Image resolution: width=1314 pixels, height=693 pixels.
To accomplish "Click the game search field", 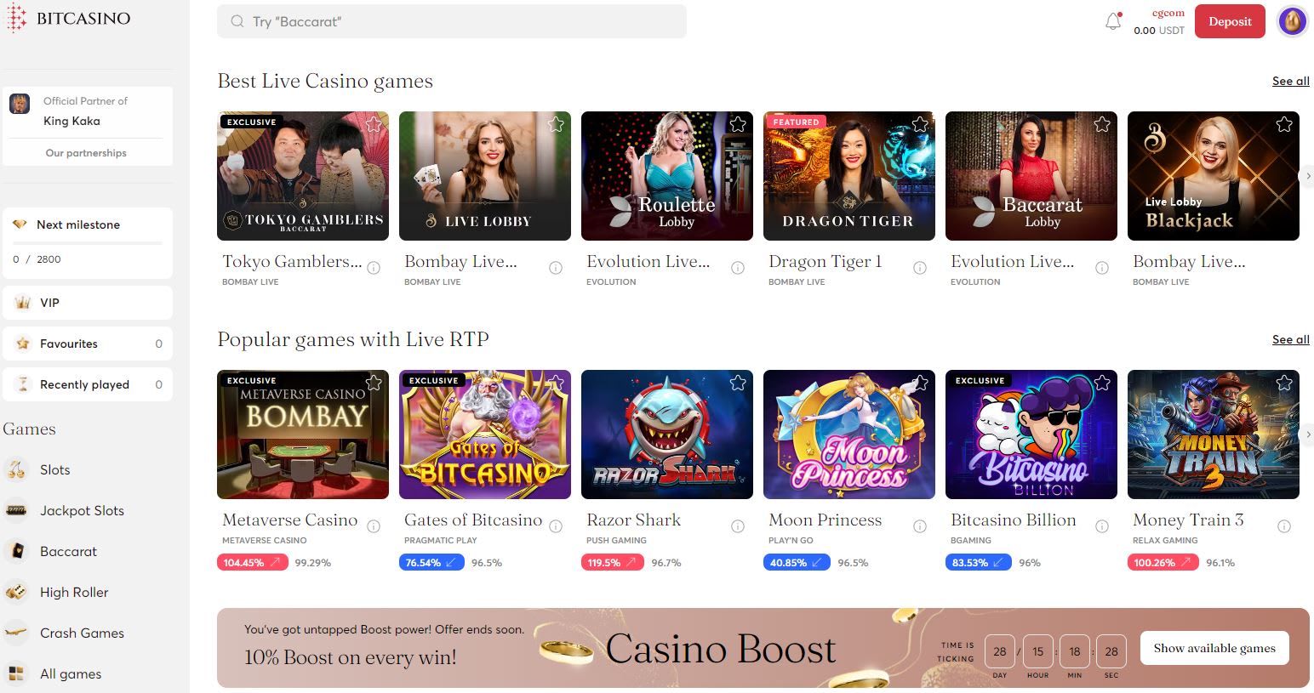I will (452, 21).
